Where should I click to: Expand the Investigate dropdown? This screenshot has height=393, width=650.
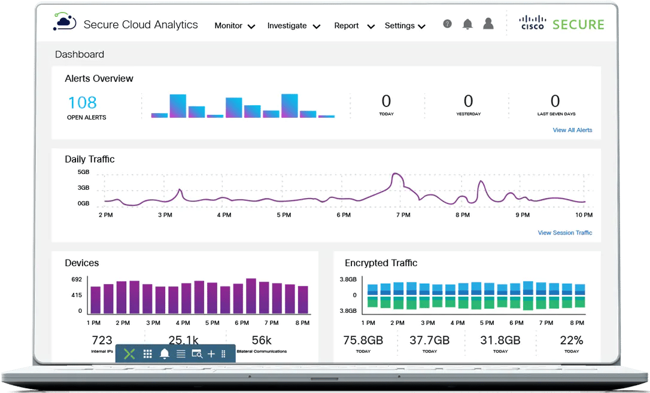[x=293, y=26]
